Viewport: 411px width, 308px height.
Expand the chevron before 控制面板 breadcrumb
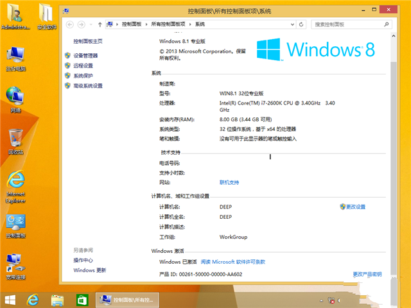[117, 24]
